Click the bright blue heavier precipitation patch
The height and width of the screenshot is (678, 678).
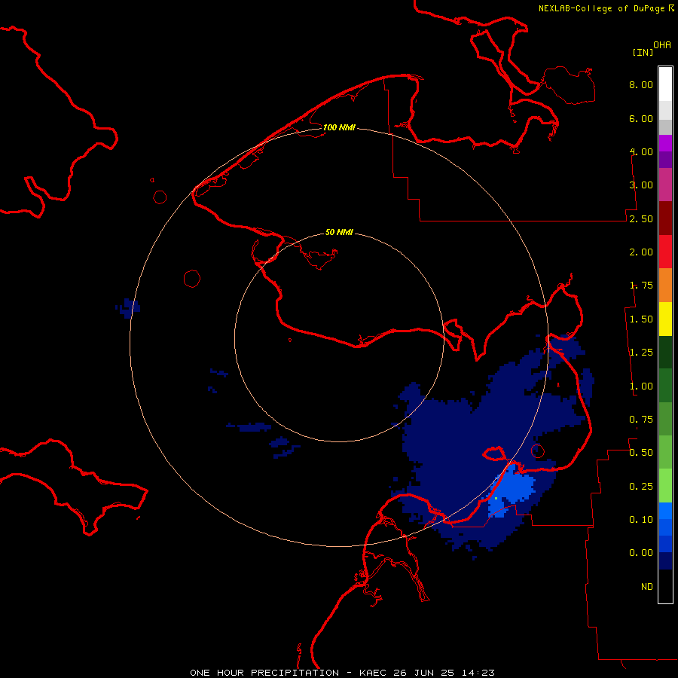point(512,490)
